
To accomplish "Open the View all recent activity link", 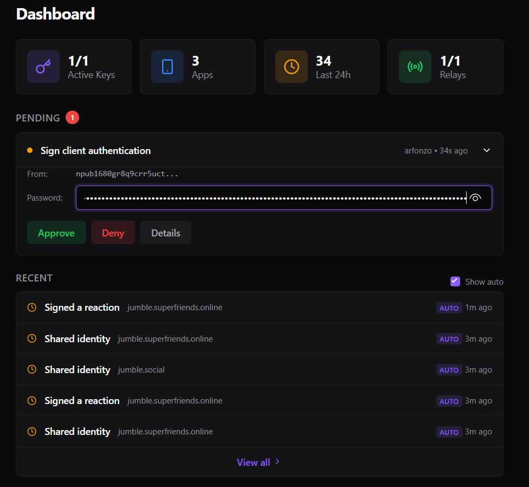I will click(x=258, y=462).
